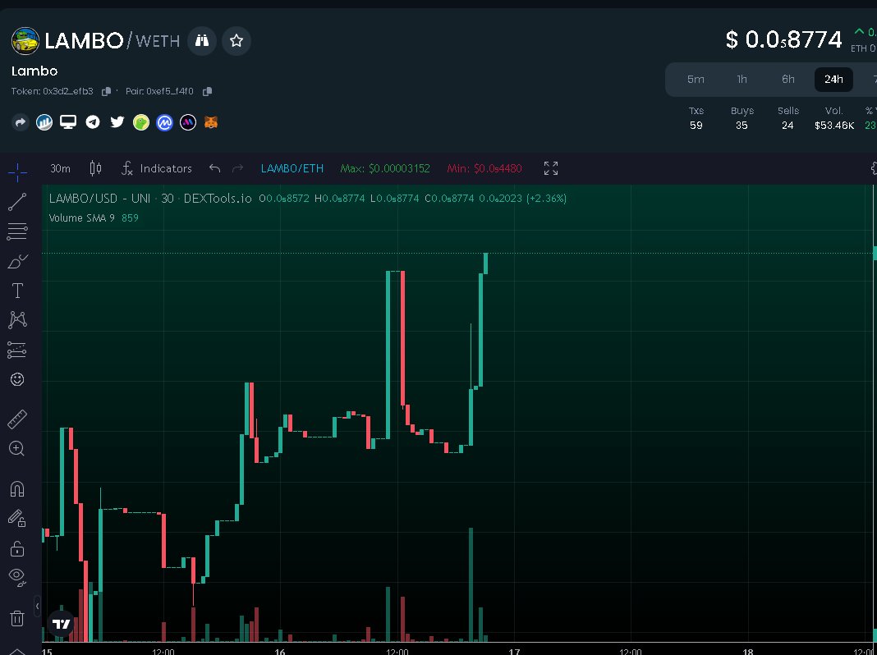Open the blue chart explorer link icon
This screenshot has height=655, width=877.
click(44, 122)
